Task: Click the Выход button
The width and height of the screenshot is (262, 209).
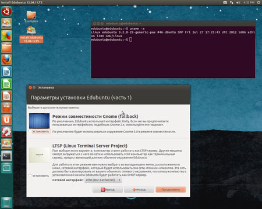Action: coord(108,190)
